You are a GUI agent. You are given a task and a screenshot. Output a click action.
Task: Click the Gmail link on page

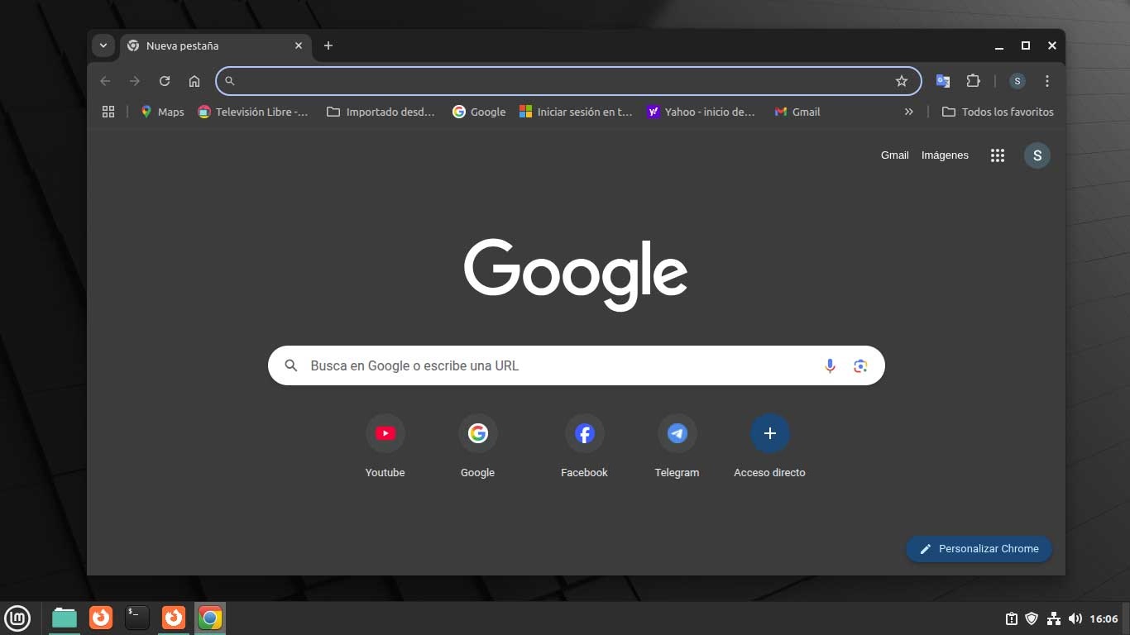pyautogui.click(x=895, y=155)
